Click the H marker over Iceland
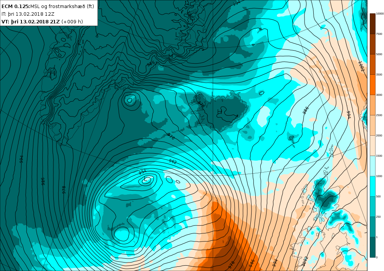 tap(219, 112)
